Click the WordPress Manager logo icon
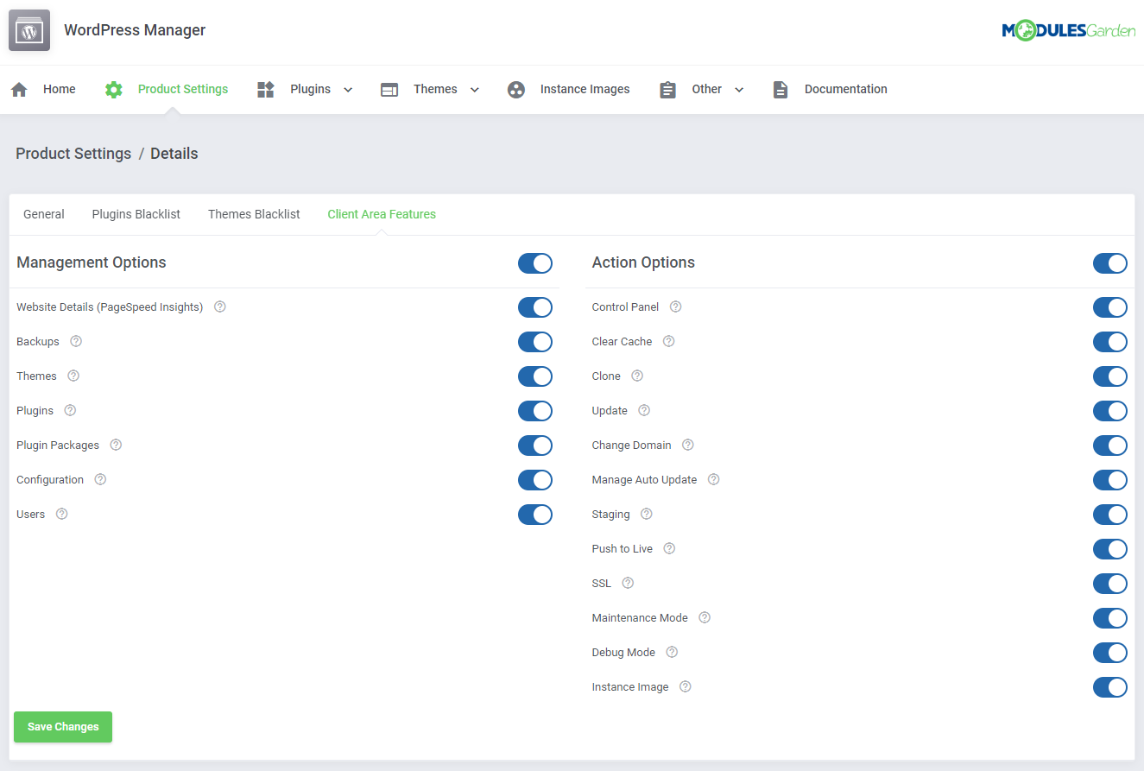The height and width of the screenshot is (771, 1144). click(x=29, y=30)
